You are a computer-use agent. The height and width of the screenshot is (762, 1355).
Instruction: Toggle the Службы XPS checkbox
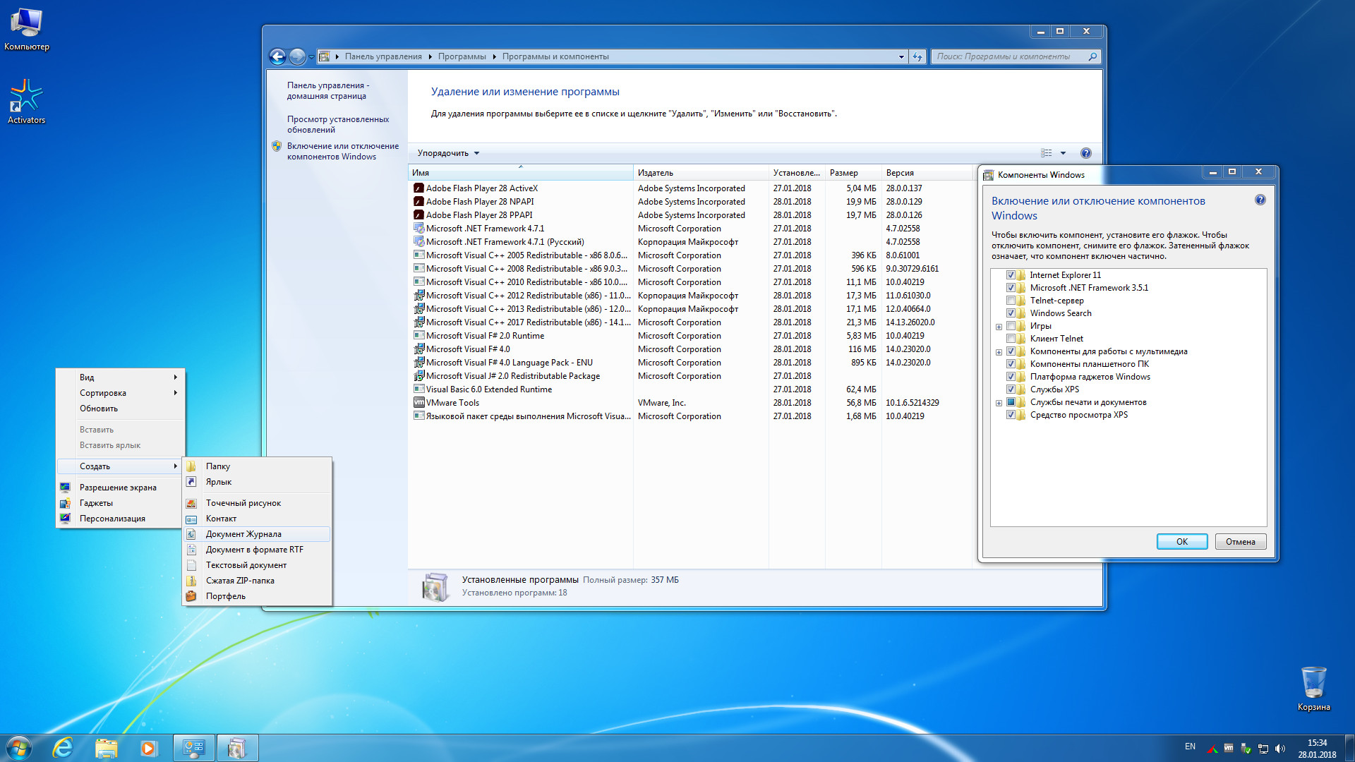1011,389
